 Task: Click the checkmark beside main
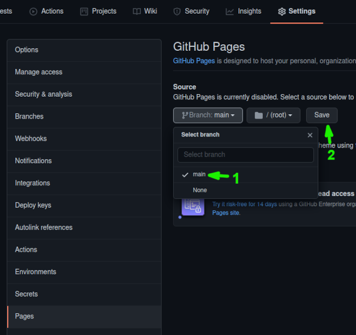click(185, 175)
